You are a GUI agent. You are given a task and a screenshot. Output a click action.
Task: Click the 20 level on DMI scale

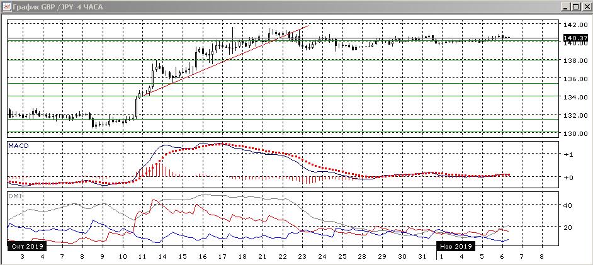[x=568, y=227]
